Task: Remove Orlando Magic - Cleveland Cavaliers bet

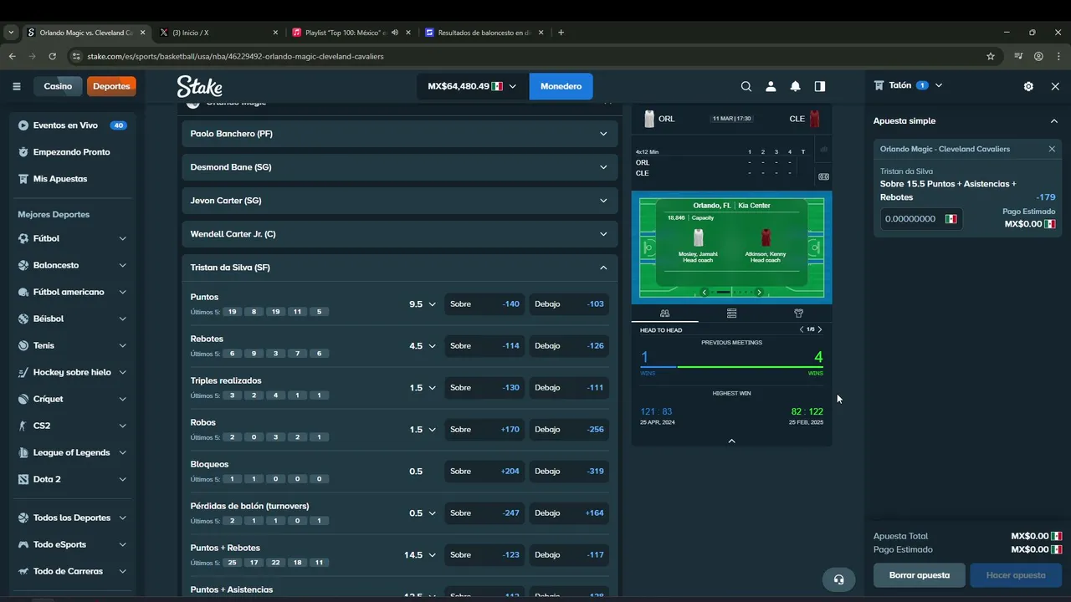Action: point(1052,149)
